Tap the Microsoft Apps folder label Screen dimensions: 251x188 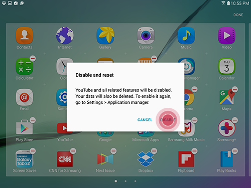click(146, 140)
